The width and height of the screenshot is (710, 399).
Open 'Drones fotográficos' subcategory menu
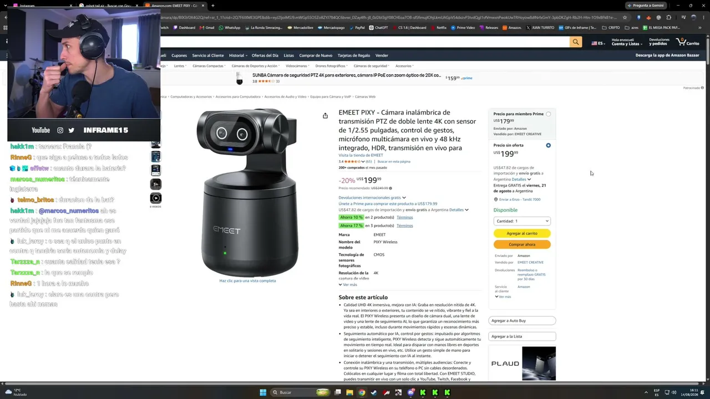click(331, 66)
